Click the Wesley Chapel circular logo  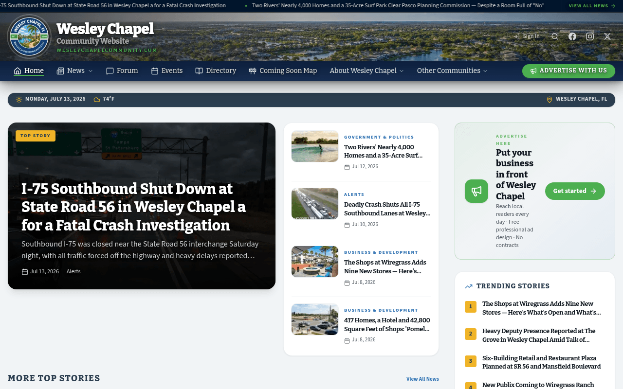coord(29,36)
